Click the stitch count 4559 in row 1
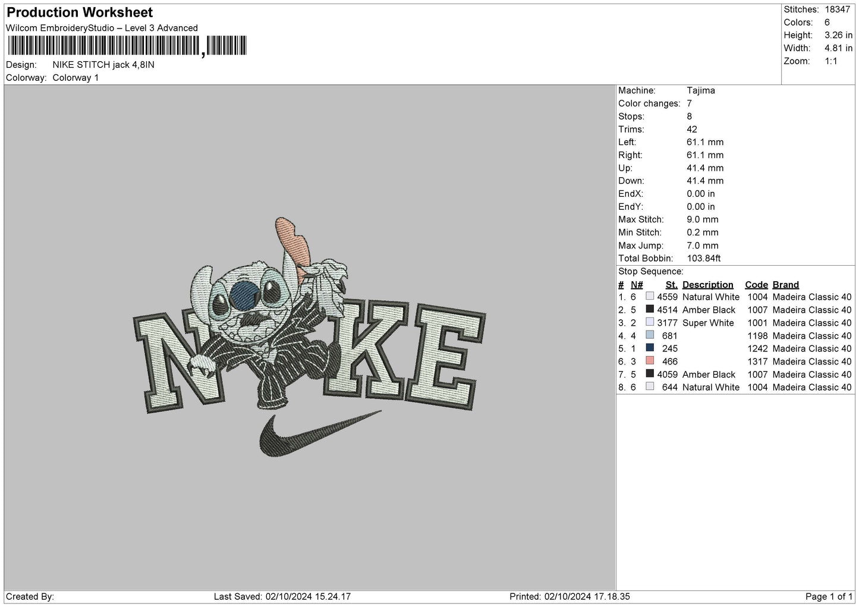This screenshot has height=607, width=859. point(668,297)
